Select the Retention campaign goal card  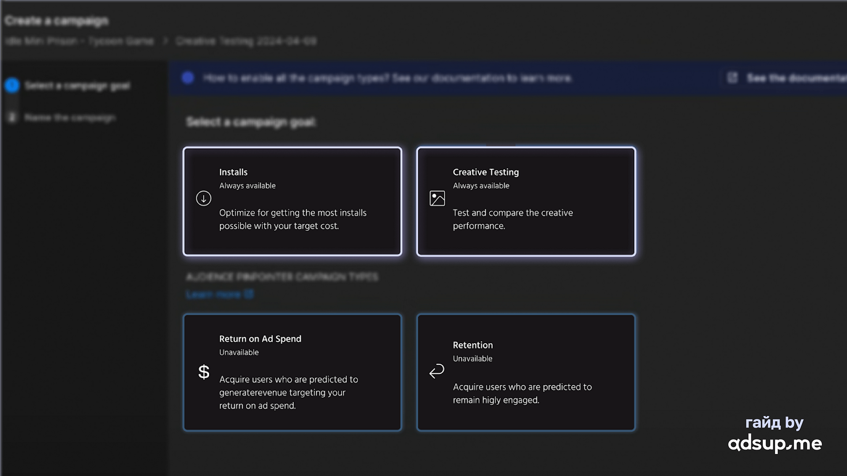click(x=526, y=372)
